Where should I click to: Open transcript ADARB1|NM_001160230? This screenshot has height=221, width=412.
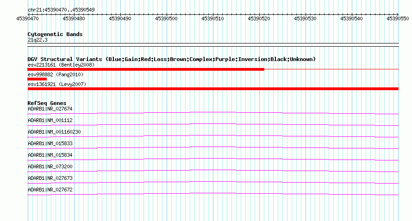[x=54, y=132]
